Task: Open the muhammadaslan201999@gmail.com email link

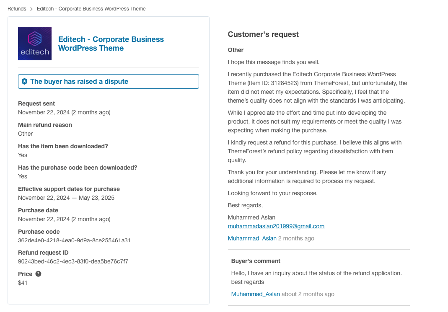Action: (276, 227)
